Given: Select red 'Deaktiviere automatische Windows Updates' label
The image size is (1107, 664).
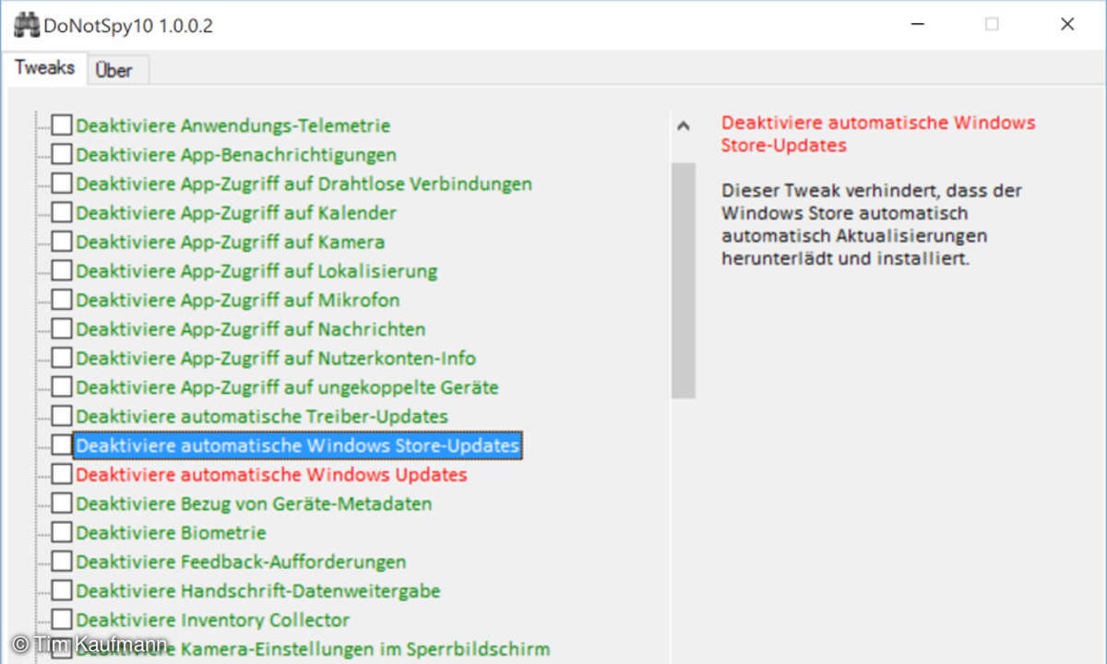Looking at the screenshot, I should (271, 474).
